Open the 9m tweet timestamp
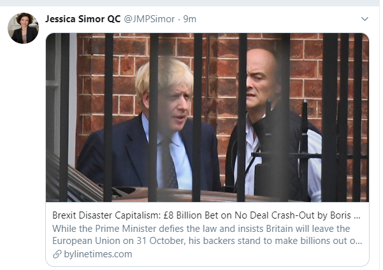The width and height of the screenshot is (383, 270). tap(189, 18)
